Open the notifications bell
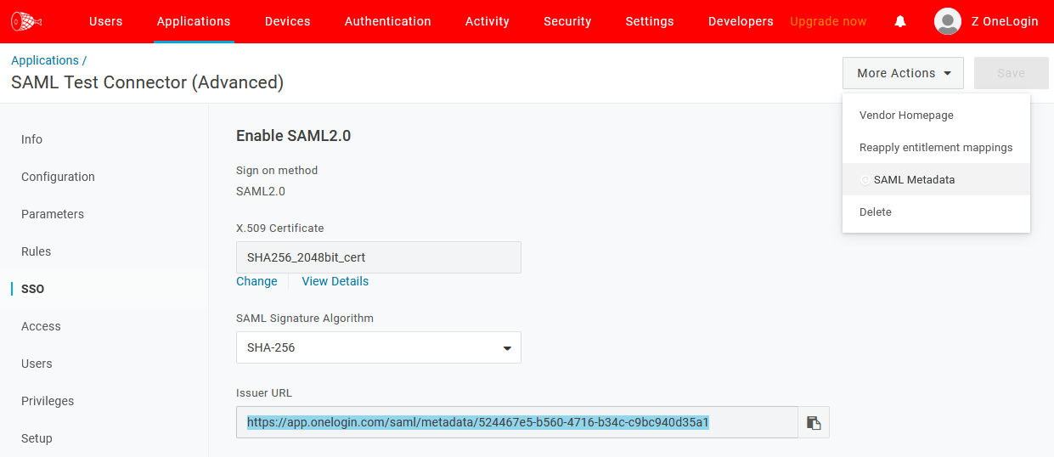 pyautogui.click(x=900, y=21)
